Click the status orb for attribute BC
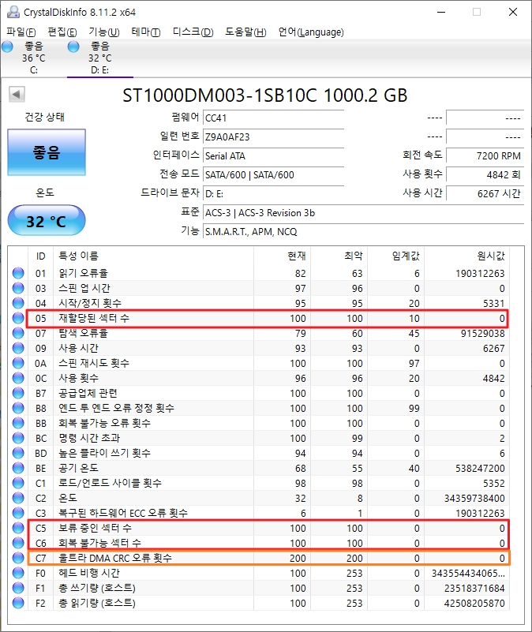 point(18,438)
